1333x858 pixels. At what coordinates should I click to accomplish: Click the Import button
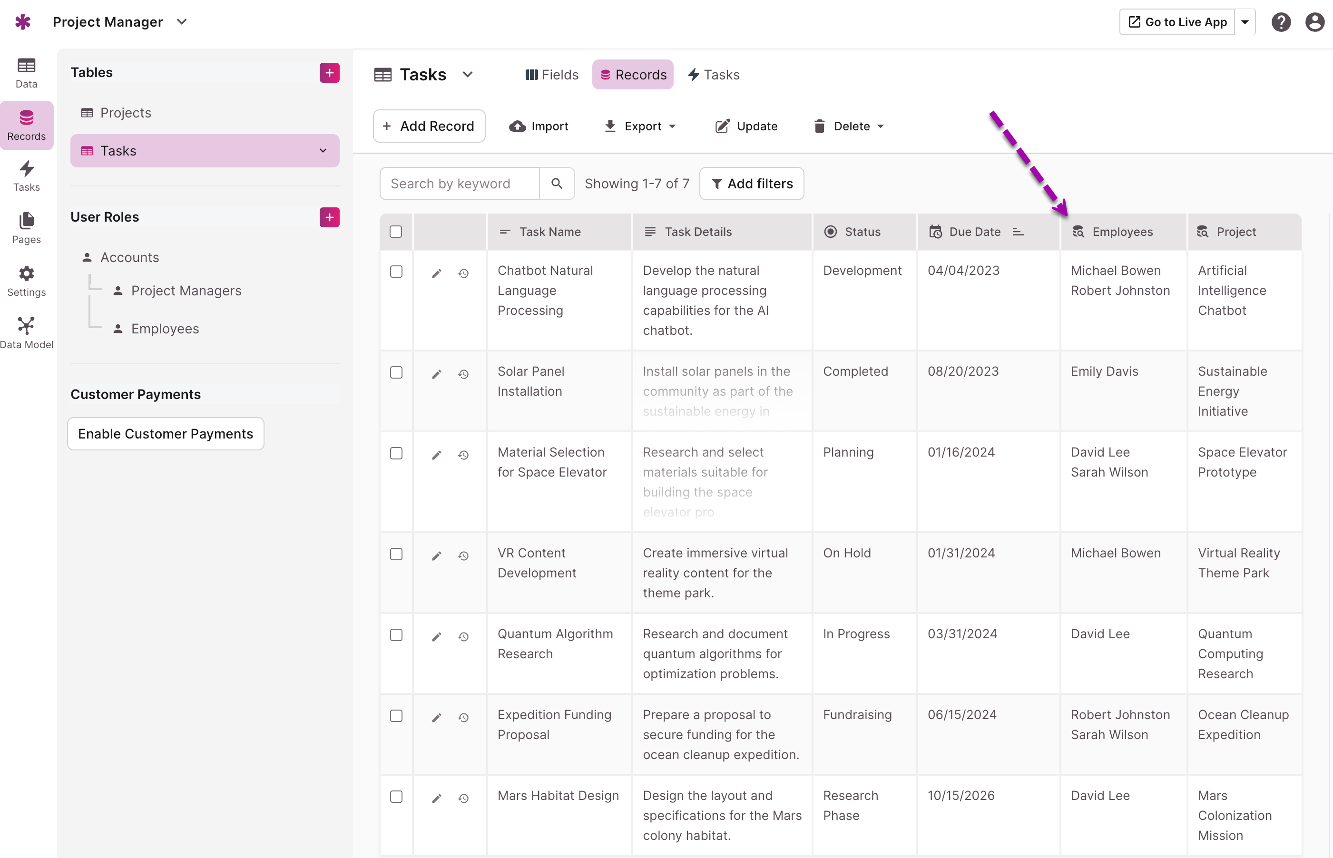539,127
